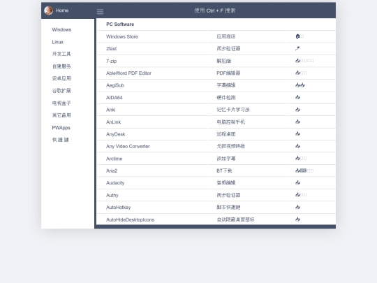This screenshot has width=377, height=283.
Task: Open the Audacity entry
Action: click(115, 183)
